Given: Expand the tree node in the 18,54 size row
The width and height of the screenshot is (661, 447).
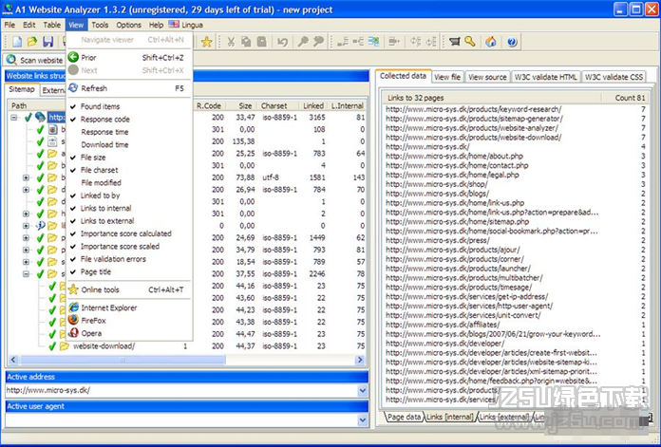Looking at the screenshot, I should coord(27,262).
